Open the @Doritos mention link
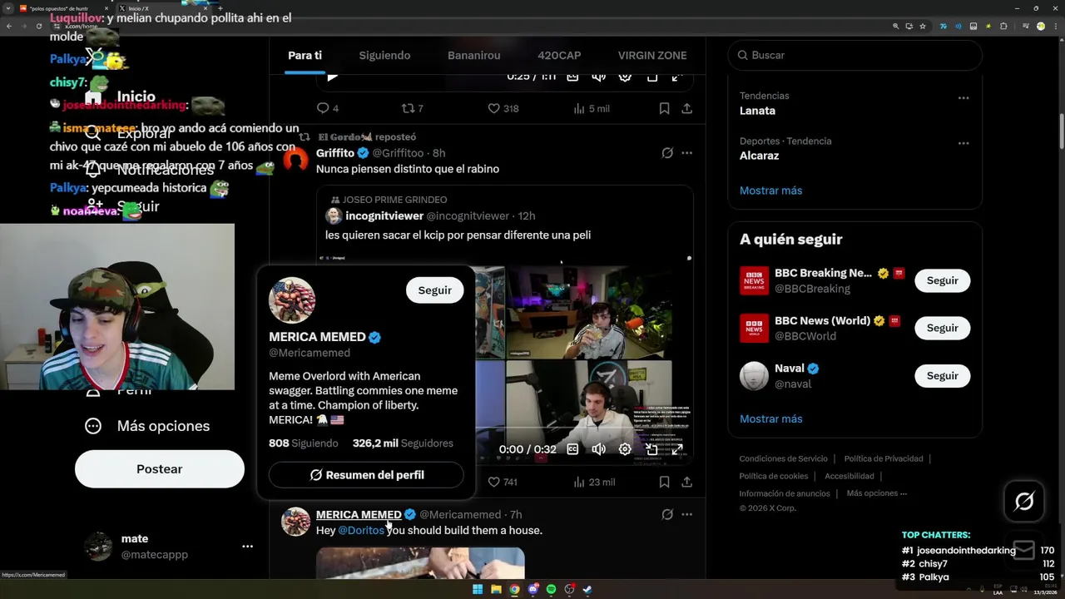1065x599 pixels. [361, 531]
